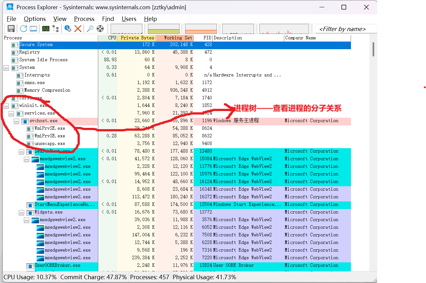
Task: Click the Process Explorer title bar icon
Action: pos(10,7)
